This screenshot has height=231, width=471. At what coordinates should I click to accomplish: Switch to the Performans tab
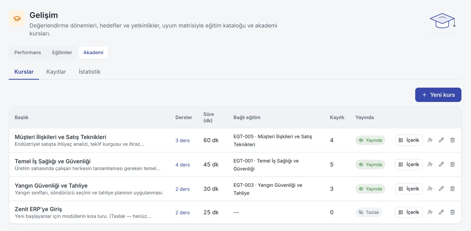coord(27,52)
